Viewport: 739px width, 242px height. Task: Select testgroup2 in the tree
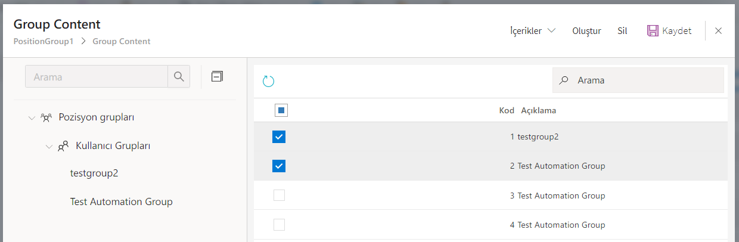94,173
